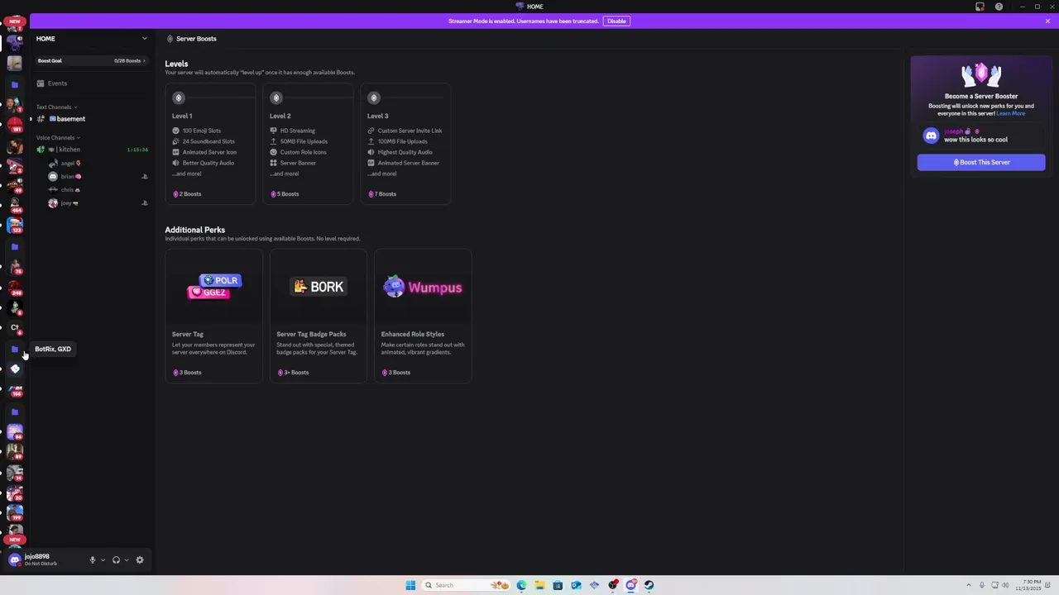Screen dimensions: 1059x595
Task: Click the Level 3 boost gem icon
Action: (374, 98)
